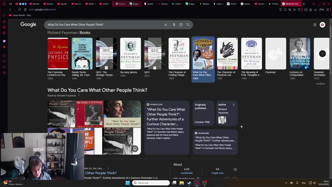This screenshot has height=187, width=332.
Task: Select The Meaning of It All book
Action: point(252,59)
